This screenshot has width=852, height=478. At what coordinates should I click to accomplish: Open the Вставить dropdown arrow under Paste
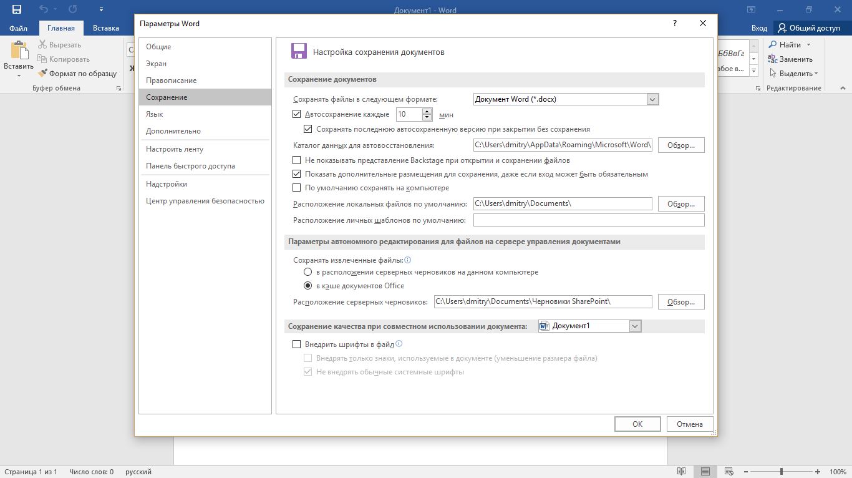click(19, 76)
